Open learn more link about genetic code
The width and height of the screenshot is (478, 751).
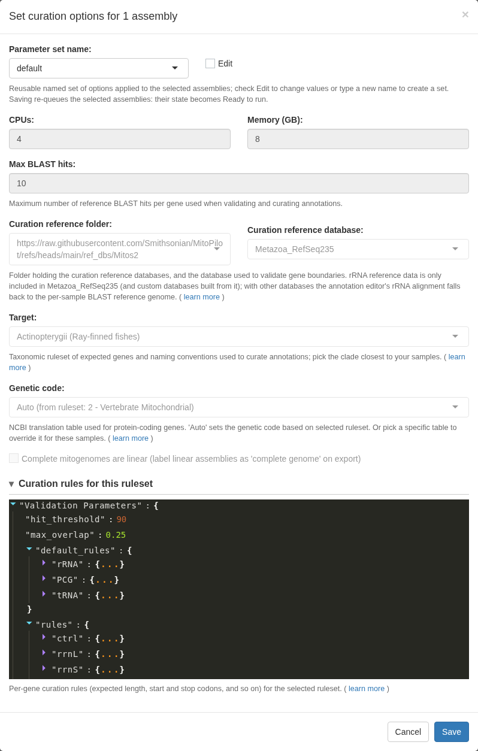click(x=131, y=438)
